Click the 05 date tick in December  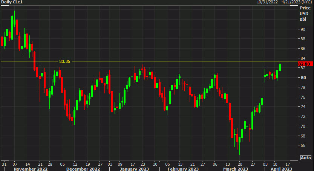pos(63,164)
